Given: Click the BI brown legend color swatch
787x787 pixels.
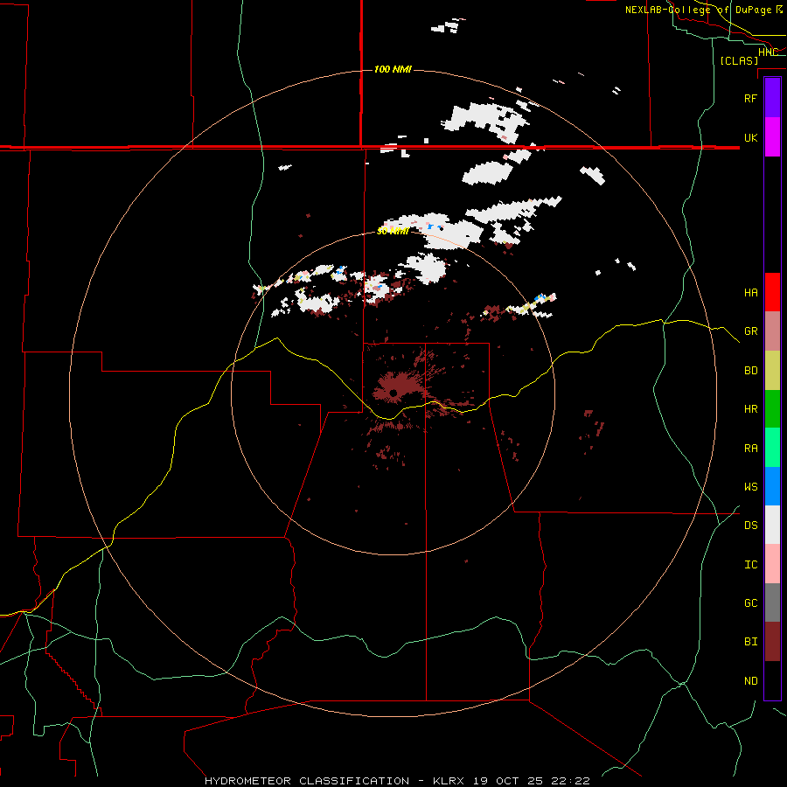Looking at the screenshot, I should point(772,642).
